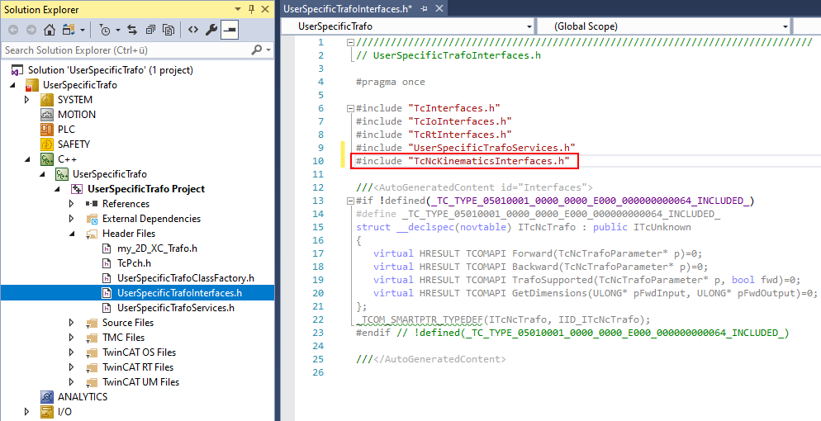Screen dimensions: 821x421
Task: Close the Solution Explorer panel
Action: pyautogui.click(x=265, y=9)
